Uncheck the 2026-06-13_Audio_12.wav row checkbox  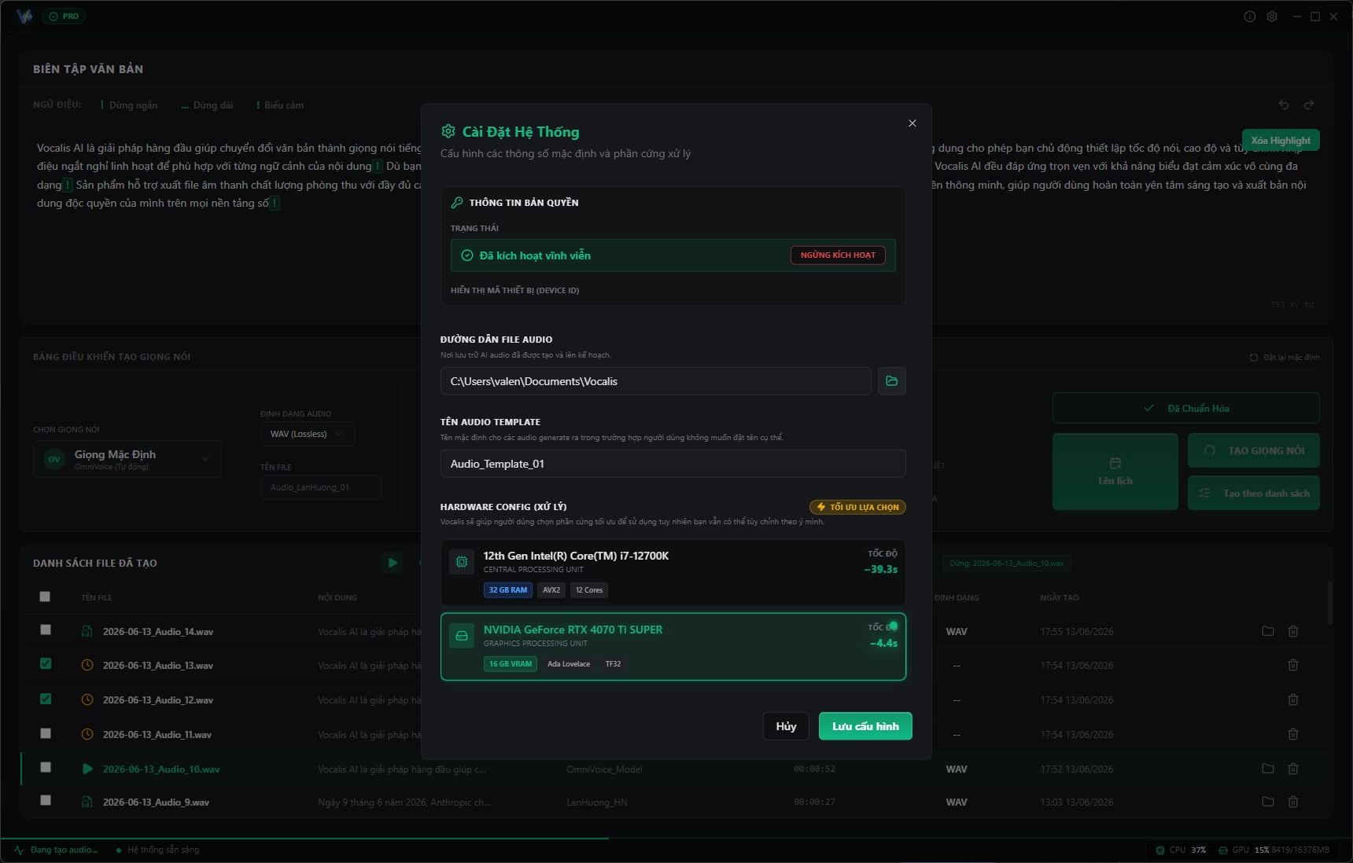tap(46, 699)
